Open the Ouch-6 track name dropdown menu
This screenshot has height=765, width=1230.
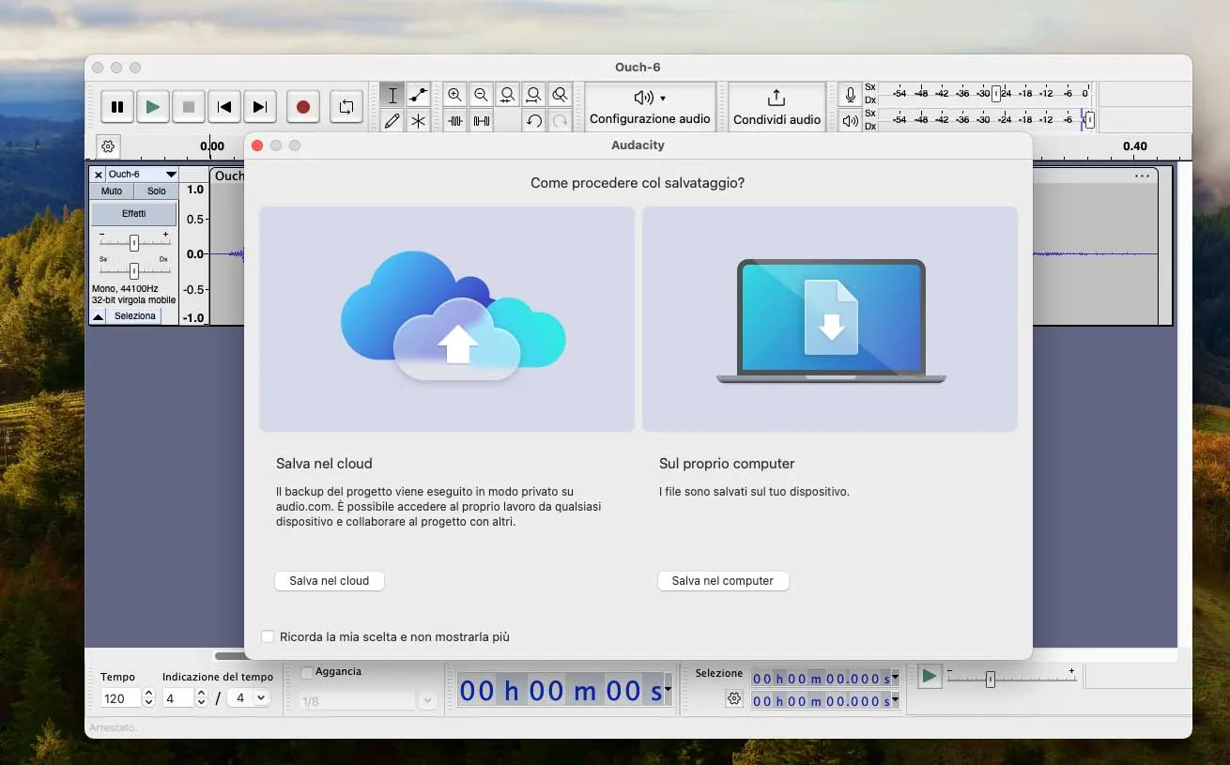[x=171, y=175]
